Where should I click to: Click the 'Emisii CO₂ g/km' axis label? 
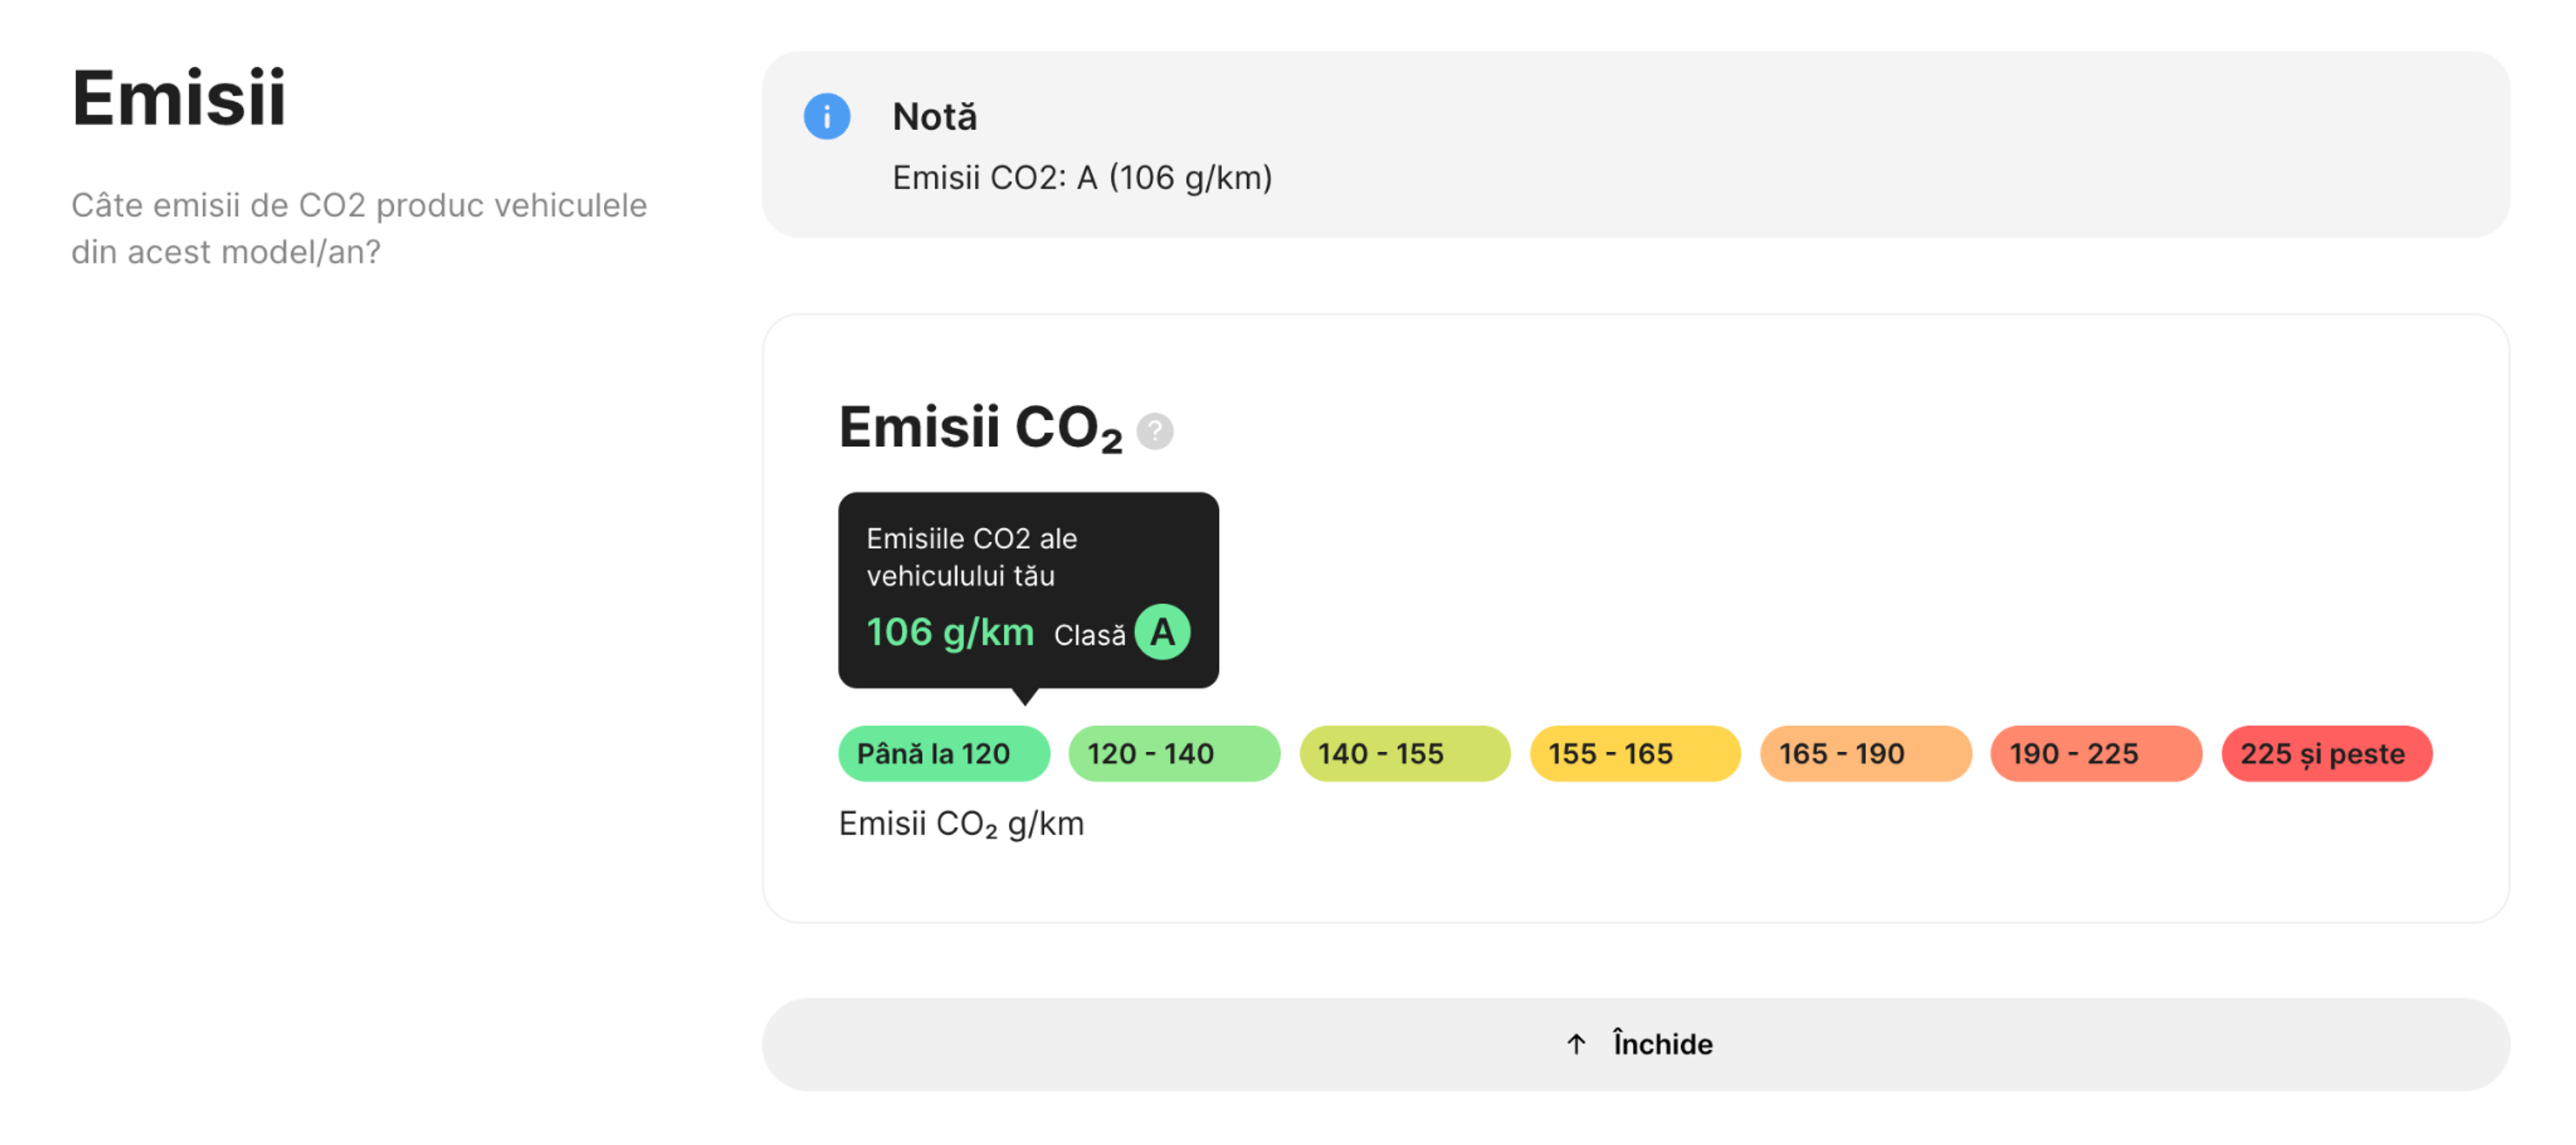point(960,825)
